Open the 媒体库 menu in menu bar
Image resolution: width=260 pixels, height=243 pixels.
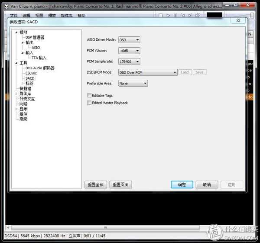(x=67, y=16)
